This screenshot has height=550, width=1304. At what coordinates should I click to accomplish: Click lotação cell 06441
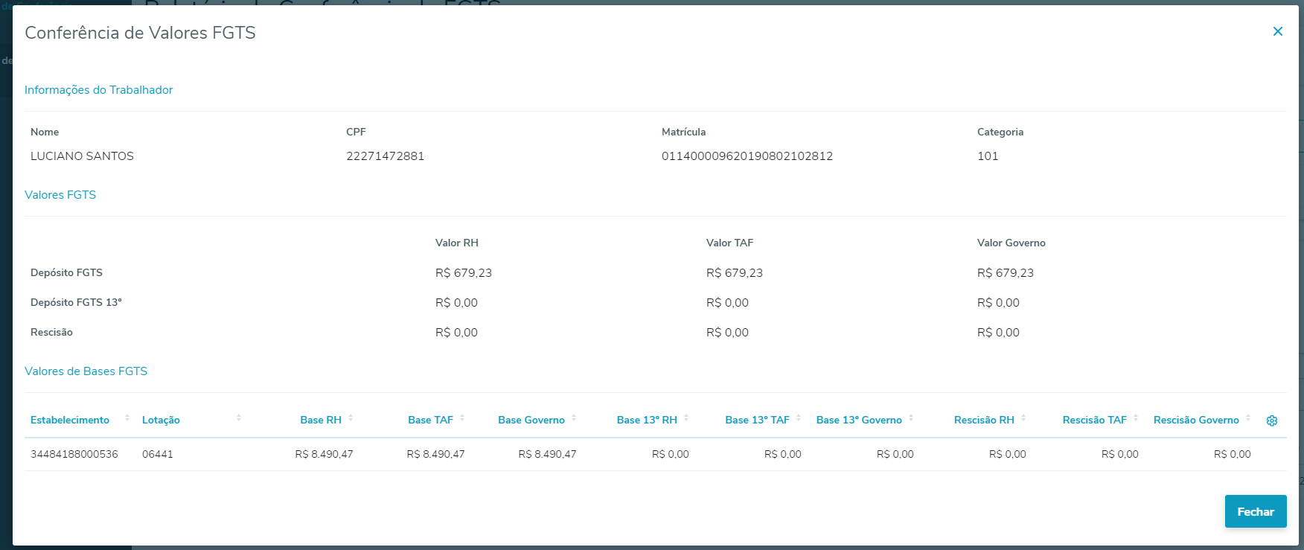point(157,454)
